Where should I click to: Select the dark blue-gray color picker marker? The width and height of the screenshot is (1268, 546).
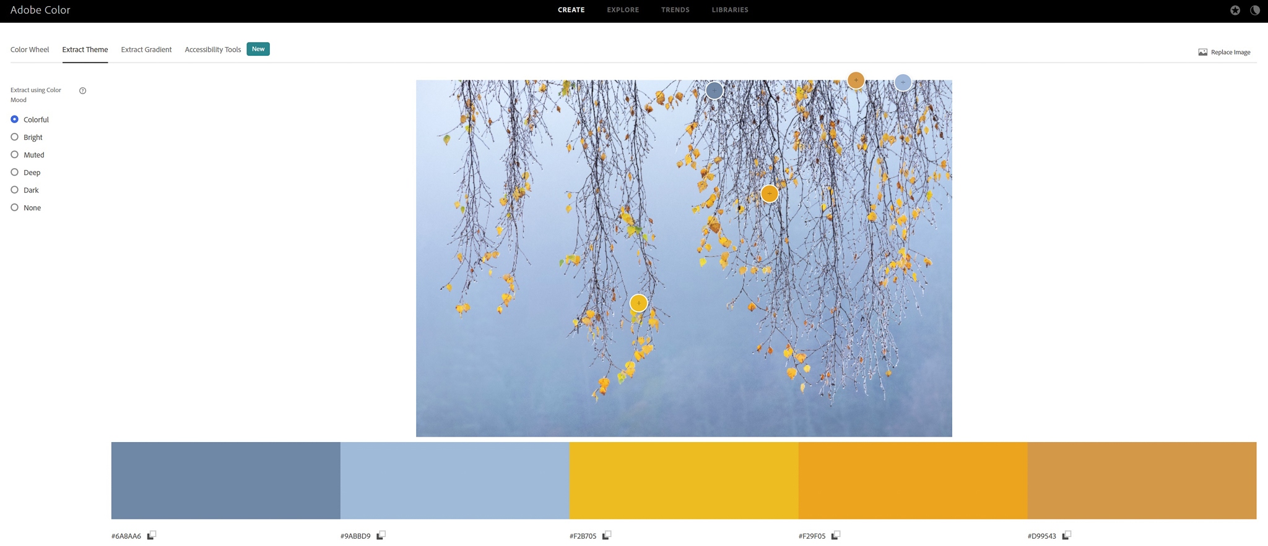coord(714,91)
